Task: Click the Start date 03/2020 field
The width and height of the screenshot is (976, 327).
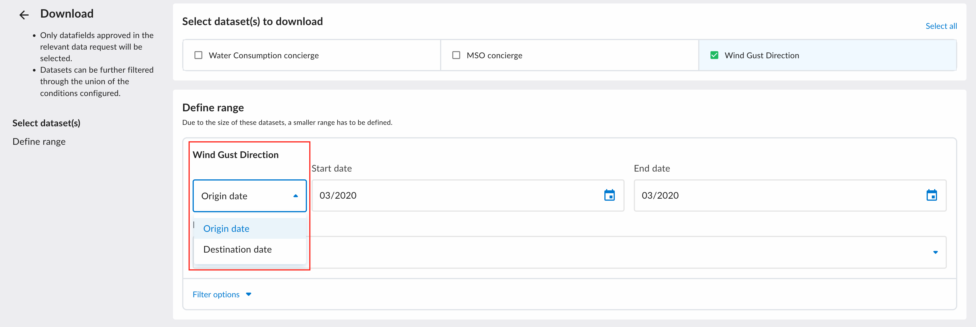Action: click(x=467, y=195)
